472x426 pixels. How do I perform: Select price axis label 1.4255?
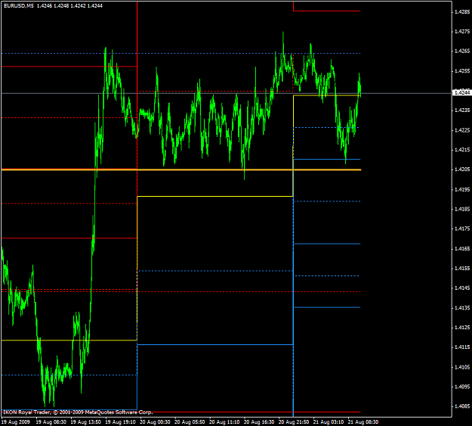[x=462, y=71]
